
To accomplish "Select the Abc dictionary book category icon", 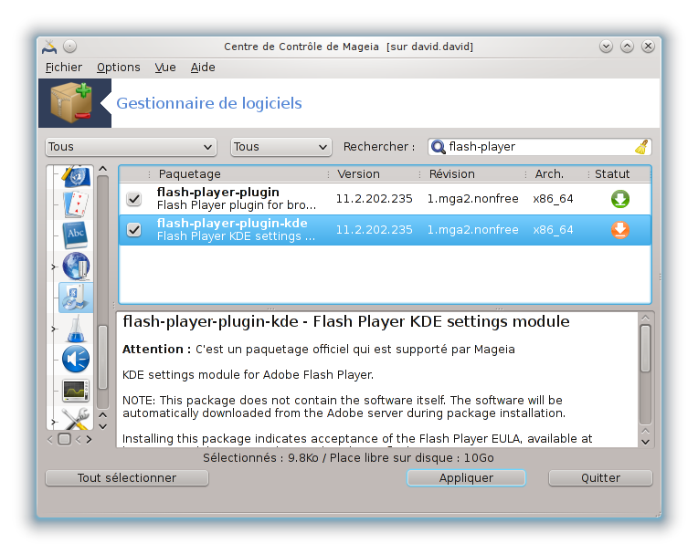I will (76, 235).
